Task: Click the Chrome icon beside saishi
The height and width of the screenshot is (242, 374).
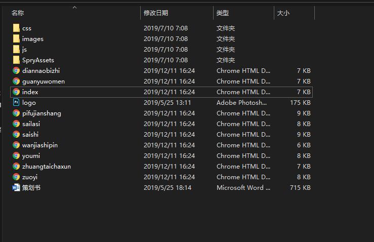Action: click(x=16, y=134)
